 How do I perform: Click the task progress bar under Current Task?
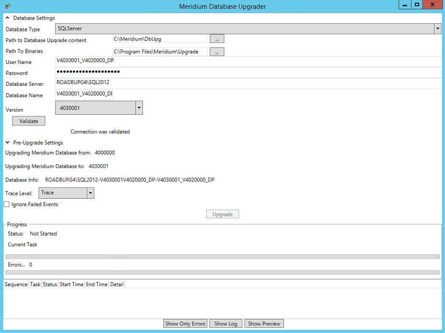point(222,257)
